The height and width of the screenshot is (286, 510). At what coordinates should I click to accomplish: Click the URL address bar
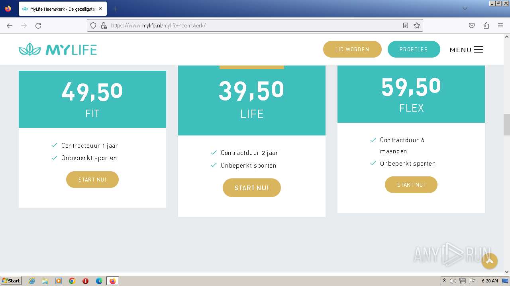255,25
